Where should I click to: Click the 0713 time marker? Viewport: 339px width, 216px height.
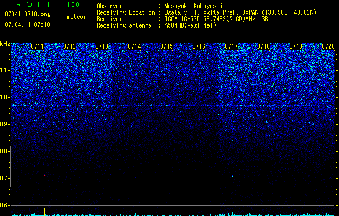click(x=102, y=46)
